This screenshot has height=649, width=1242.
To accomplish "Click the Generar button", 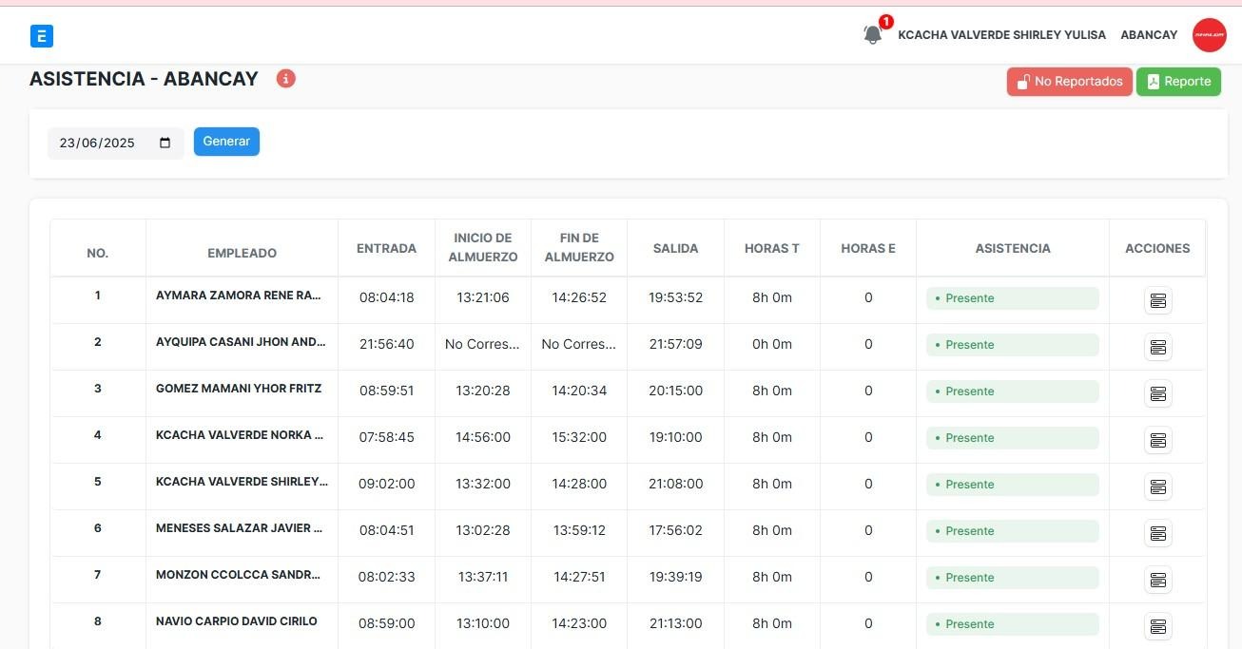I will (226, 142).
